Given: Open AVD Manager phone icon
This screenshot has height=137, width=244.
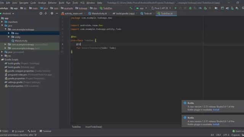Looking at the screenshot, I should point(232,8).
